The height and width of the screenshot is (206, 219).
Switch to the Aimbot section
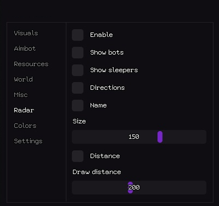(25, 48)
